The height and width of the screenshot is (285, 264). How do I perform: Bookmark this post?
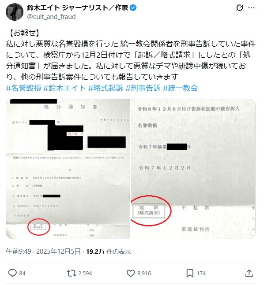coord(190,274)
